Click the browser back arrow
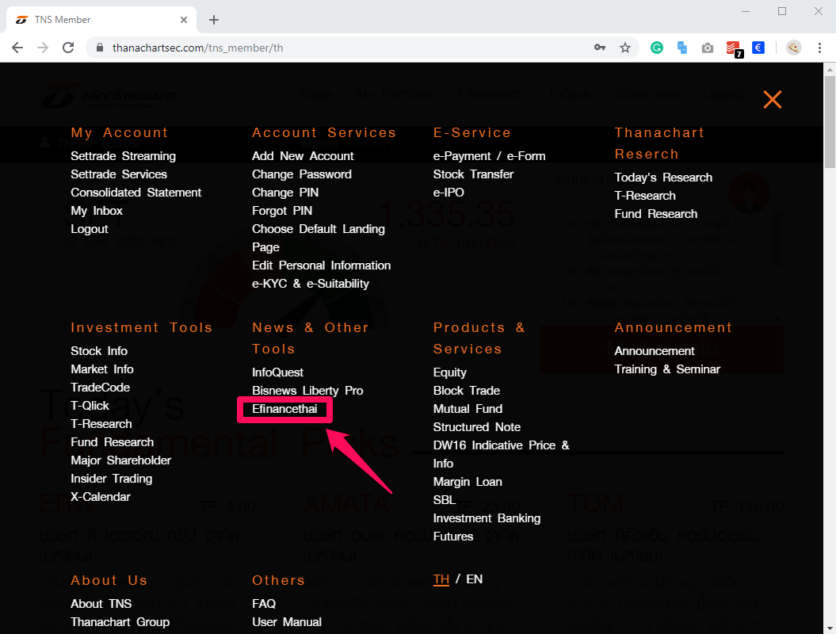 (x=17, y=48)
